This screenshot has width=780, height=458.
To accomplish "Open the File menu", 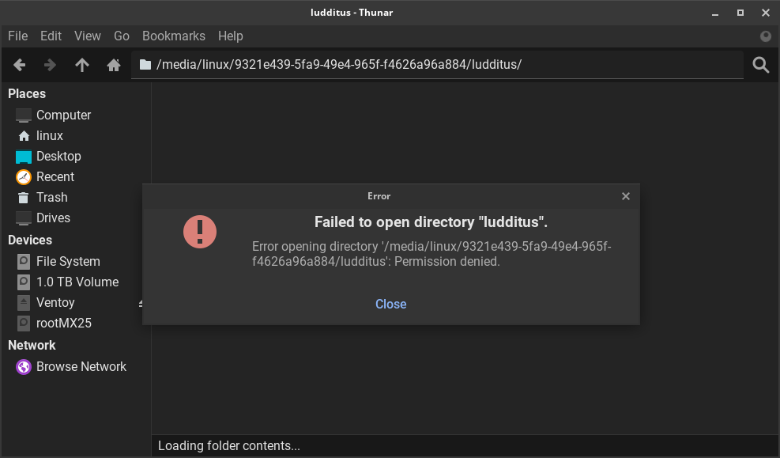I will [x=17, y=36].
